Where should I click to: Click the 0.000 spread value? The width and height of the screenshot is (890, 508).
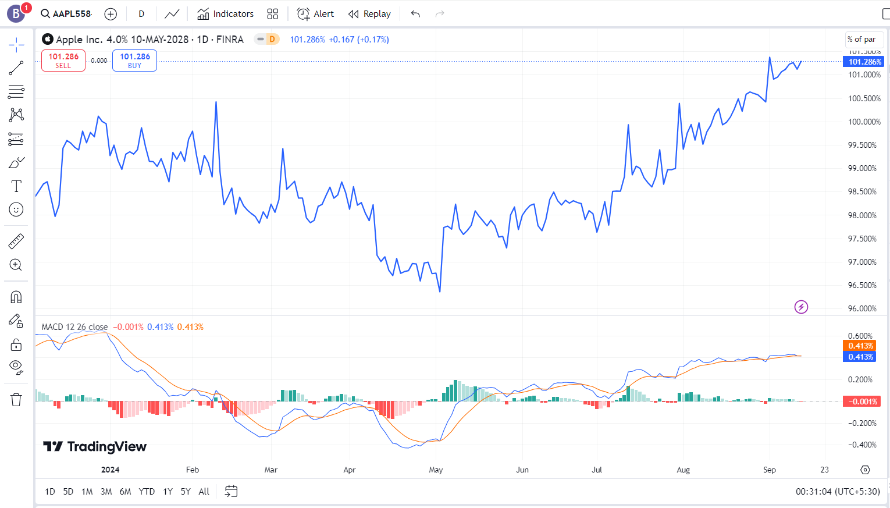click(99, 61)
